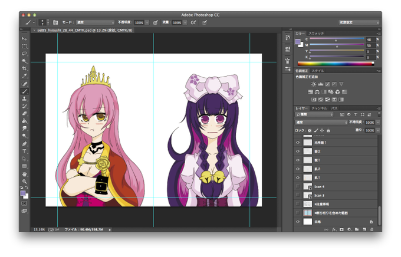Viewport: 401px width, 257px height.
Task: Select the Path Selection tool
Action: [24, 159]
